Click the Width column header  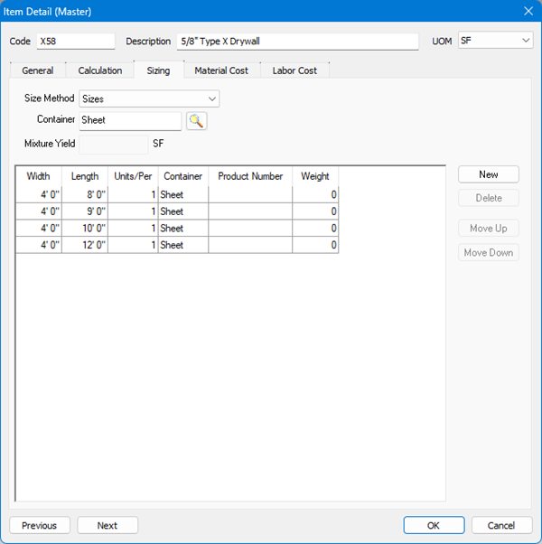(39, 176)
